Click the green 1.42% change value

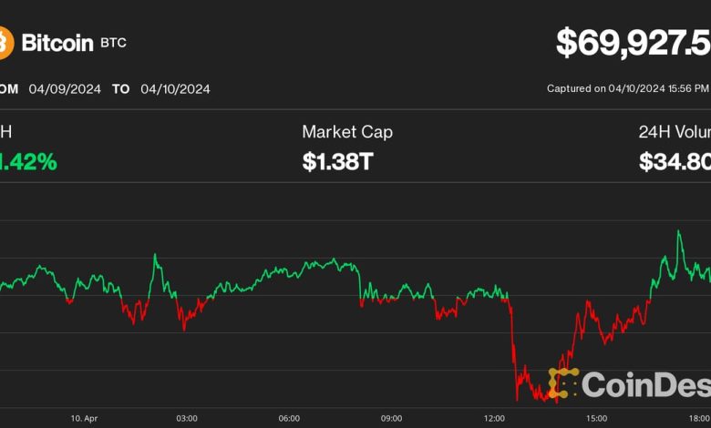click(28, 162)
